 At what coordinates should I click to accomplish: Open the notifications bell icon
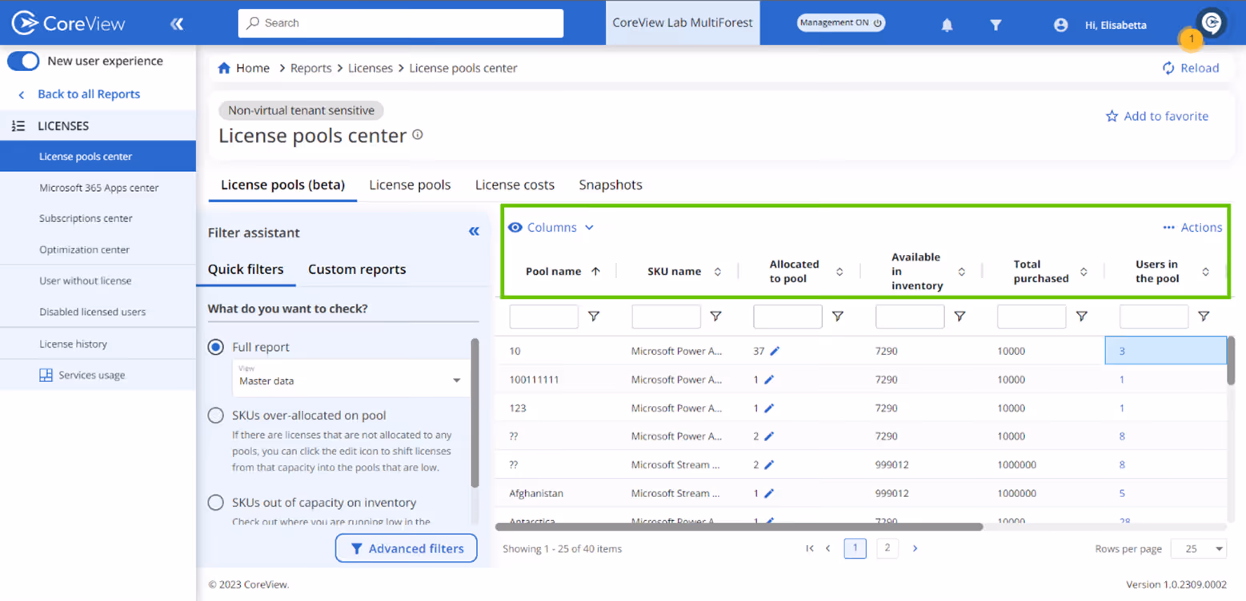point(947,25)
